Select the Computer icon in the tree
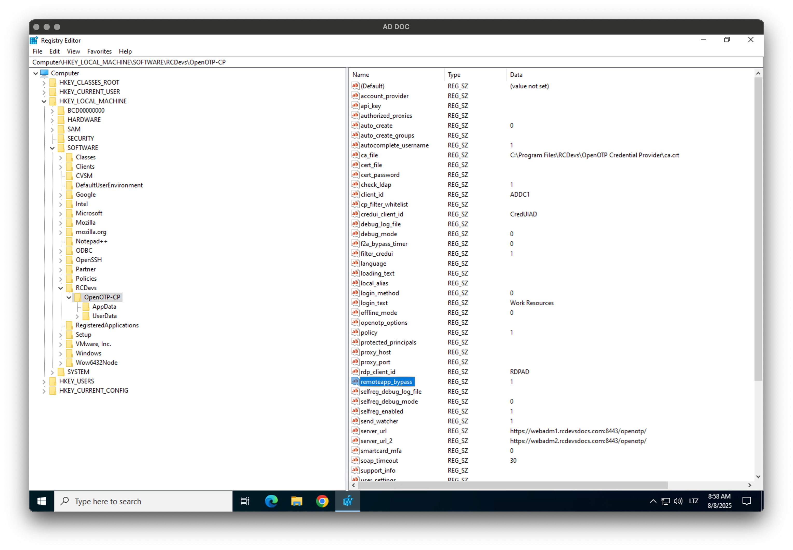793x550 pixels. [x=44, y=73]
